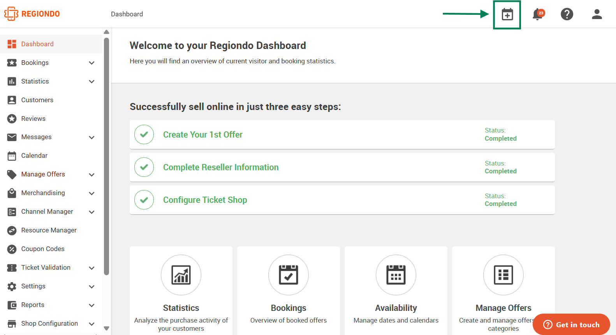Open the user account icon
Screen dimensions: 616x335
597,14
